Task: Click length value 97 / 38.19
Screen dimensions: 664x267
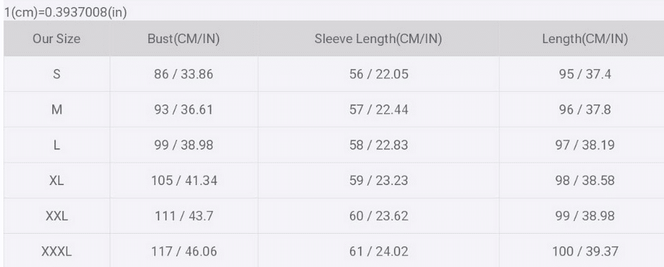Action: pos(585,145)
